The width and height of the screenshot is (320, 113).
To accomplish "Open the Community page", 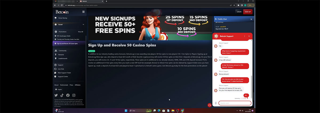I will tap(62, 51).
